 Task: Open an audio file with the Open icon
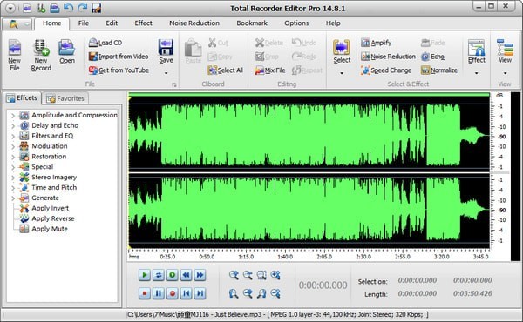[x=67, y=51]
